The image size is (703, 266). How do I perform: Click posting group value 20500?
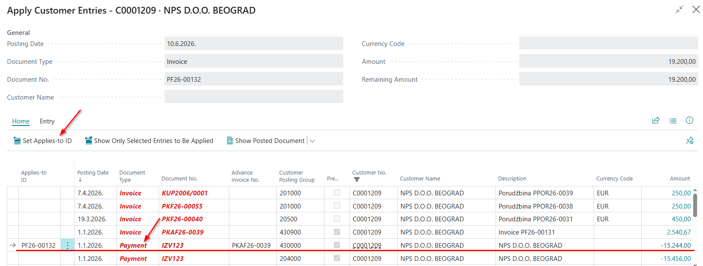tap(288, 219)
